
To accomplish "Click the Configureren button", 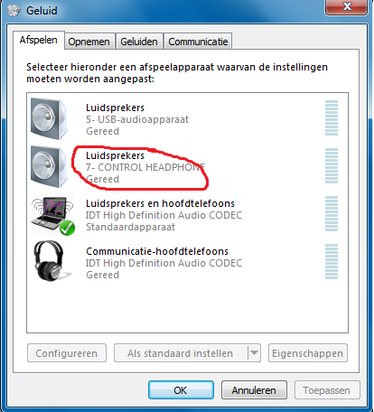I will coord(67,353).
